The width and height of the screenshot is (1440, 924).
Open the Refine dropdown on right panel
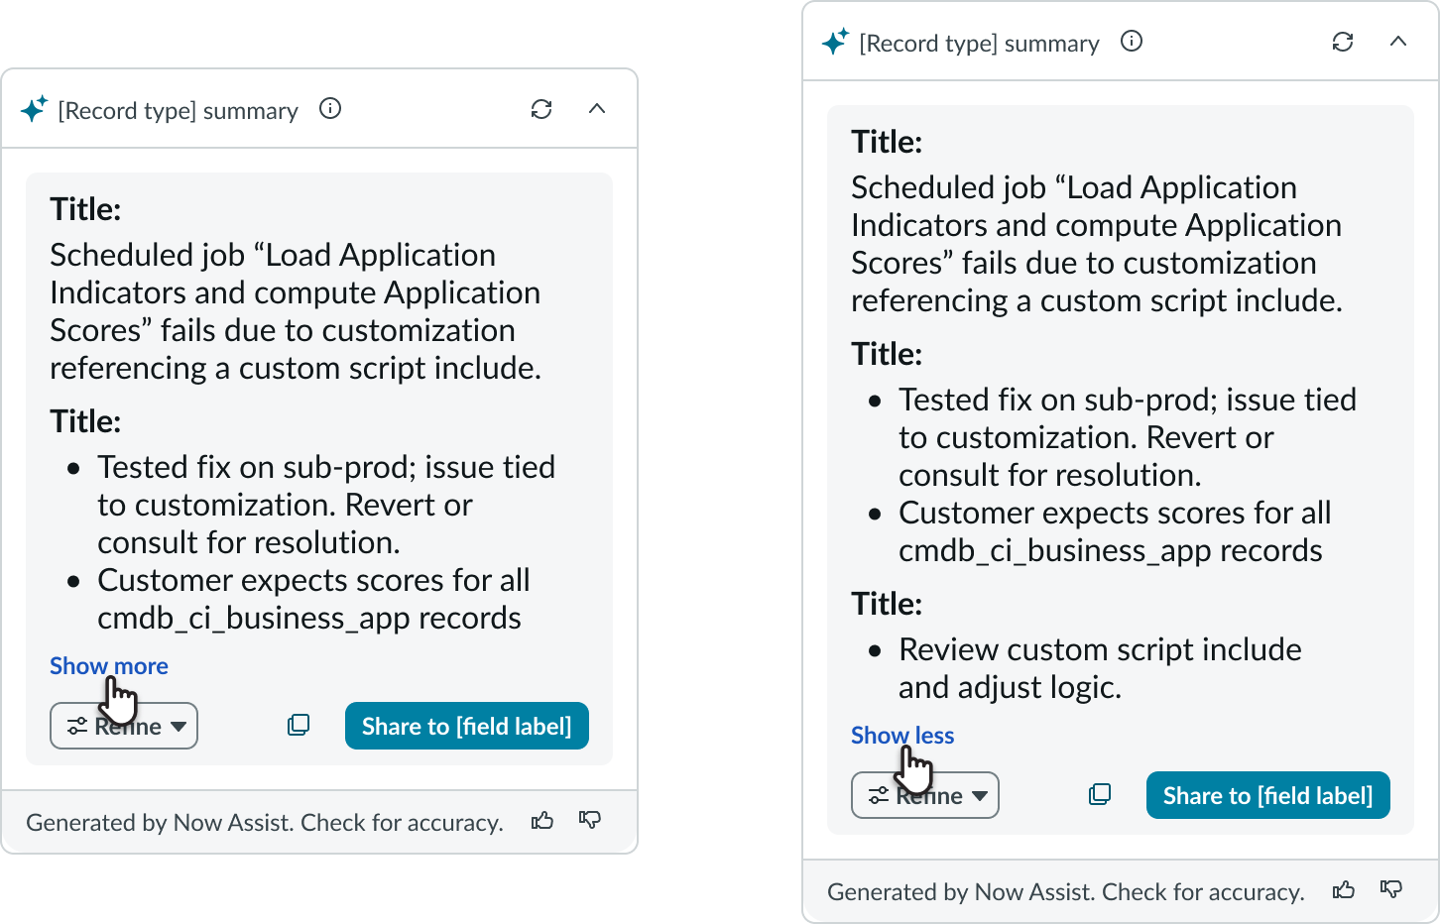[x=924, y=794]
